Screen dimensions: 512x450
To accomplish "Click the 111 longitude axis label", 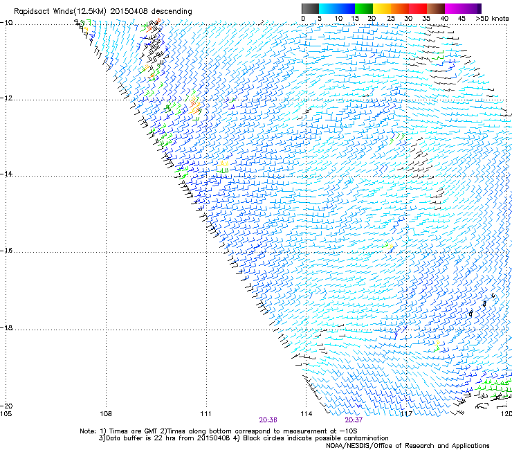I will (x=205, y=414).
